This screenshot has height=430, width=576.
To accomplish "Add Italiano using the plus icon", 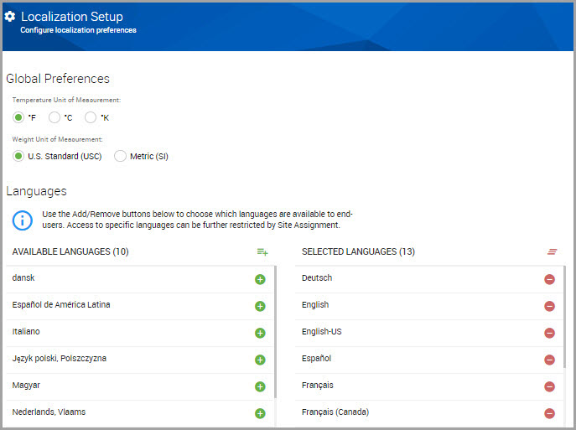I will click(x=260, y=333).
